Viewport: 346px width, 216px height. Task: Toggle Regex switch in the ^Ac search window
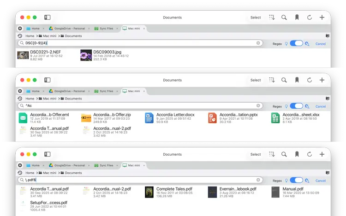pos(296,106)
